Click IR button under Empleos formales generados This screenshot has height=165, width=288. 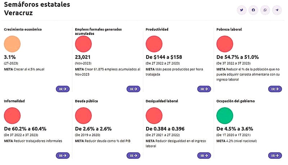[133, 89]
